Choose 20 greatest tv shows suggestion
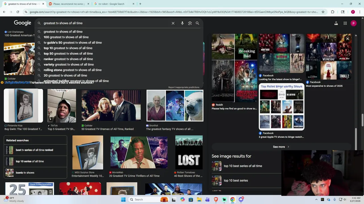 coord(65,75)
